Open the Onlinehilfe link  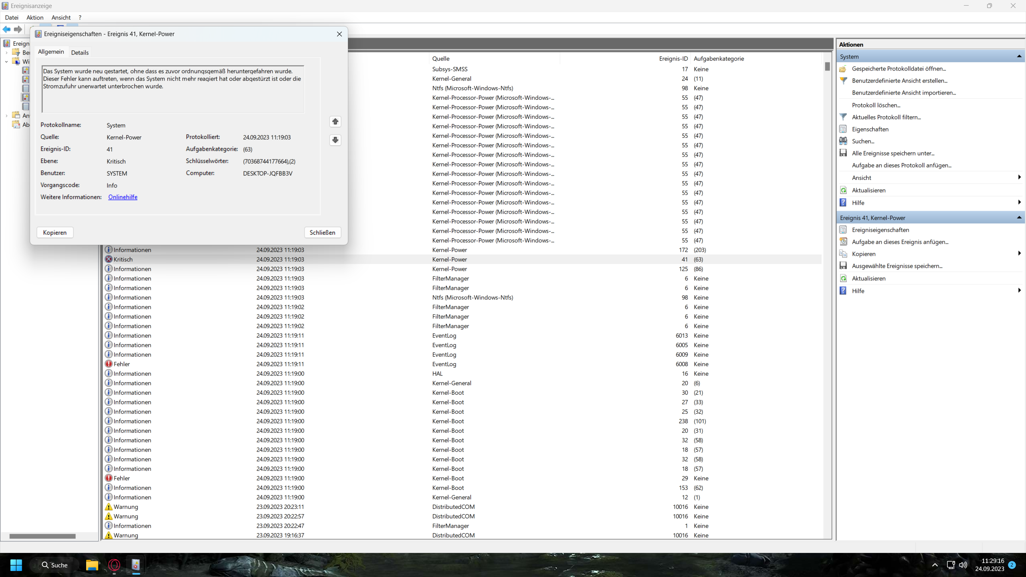(x=123, y=197)
